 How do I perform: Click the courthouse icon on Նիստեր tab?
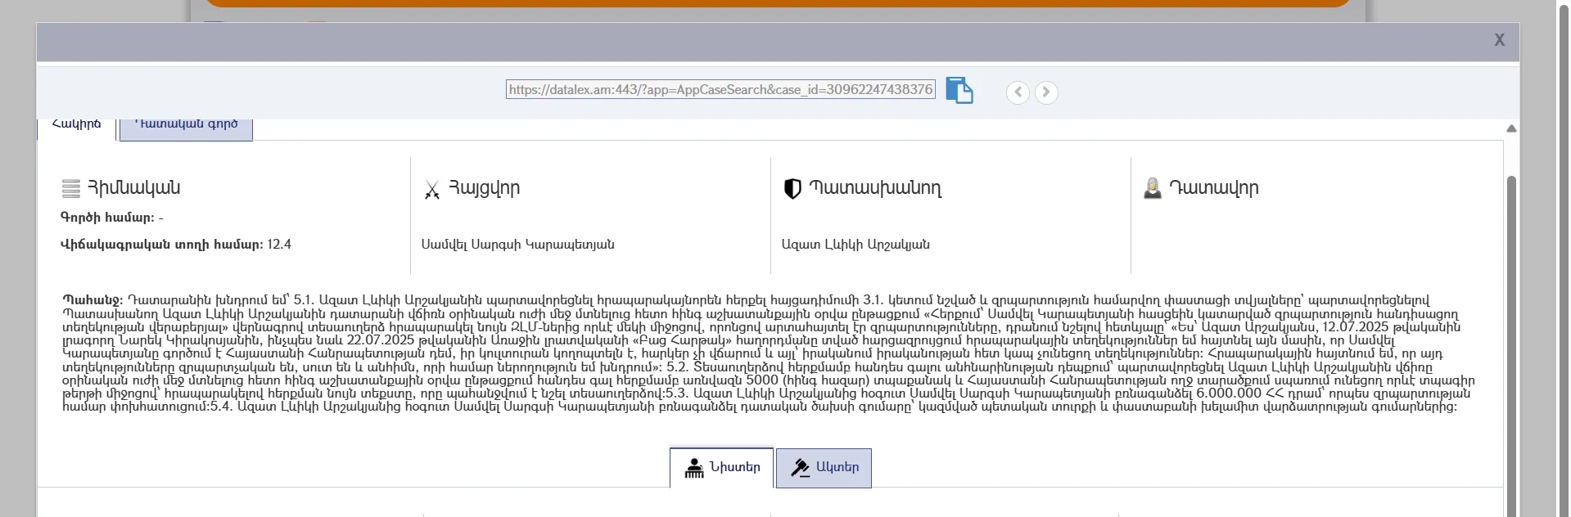[x=694, y=468]
